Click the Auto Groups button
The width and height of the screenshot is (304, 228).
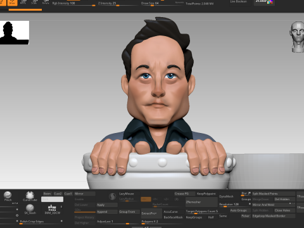coord(241,210)
